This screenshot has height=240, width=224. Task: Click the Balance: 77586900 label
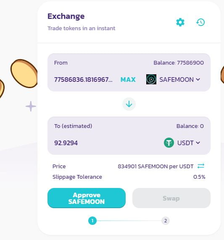point(179,63)
